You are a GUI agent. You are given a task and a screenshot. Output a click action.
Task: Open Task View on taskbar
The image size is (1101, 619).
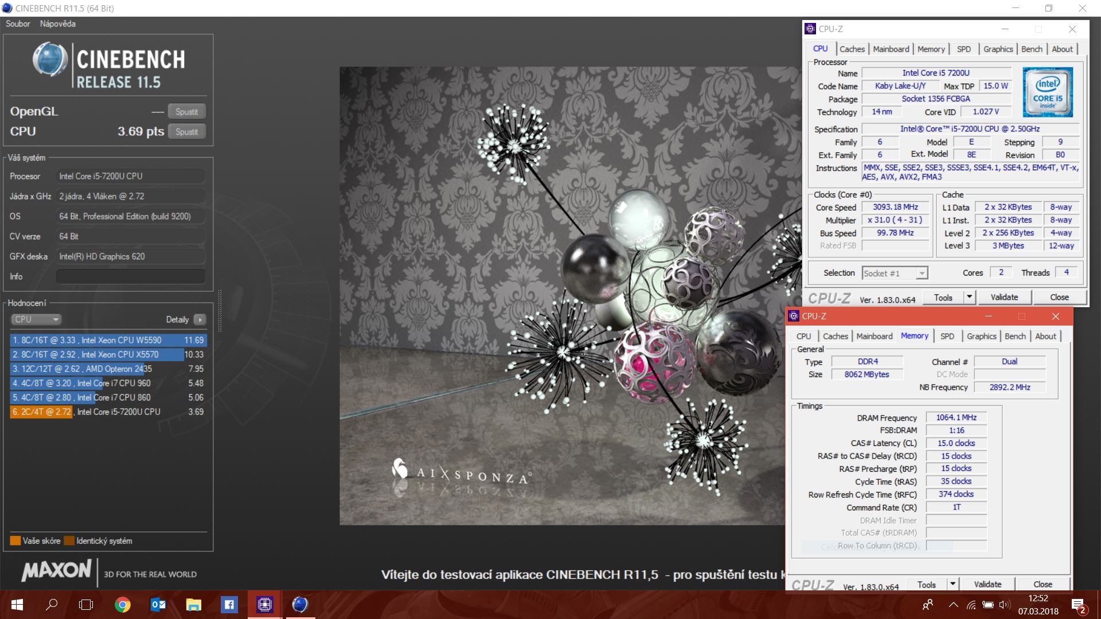coord(86,605)
